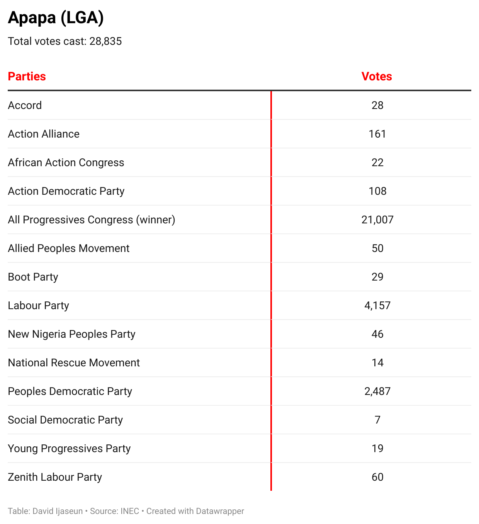Click the Boot Party name
The width and height of the screenshot is (479, 524).
click(x=33, y=277)
